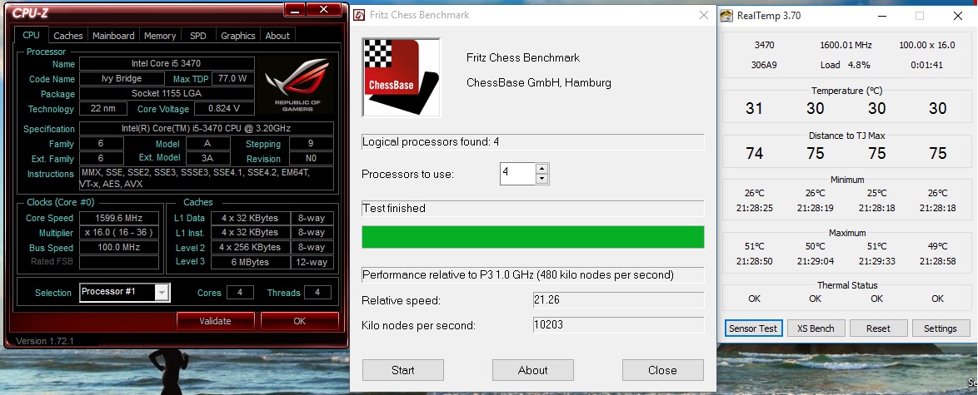Click RealTemp multiplier reading 100.00 x 16.0
Image resolution: width=978 pixels, height=395 pixels.
tap(927, 45)
